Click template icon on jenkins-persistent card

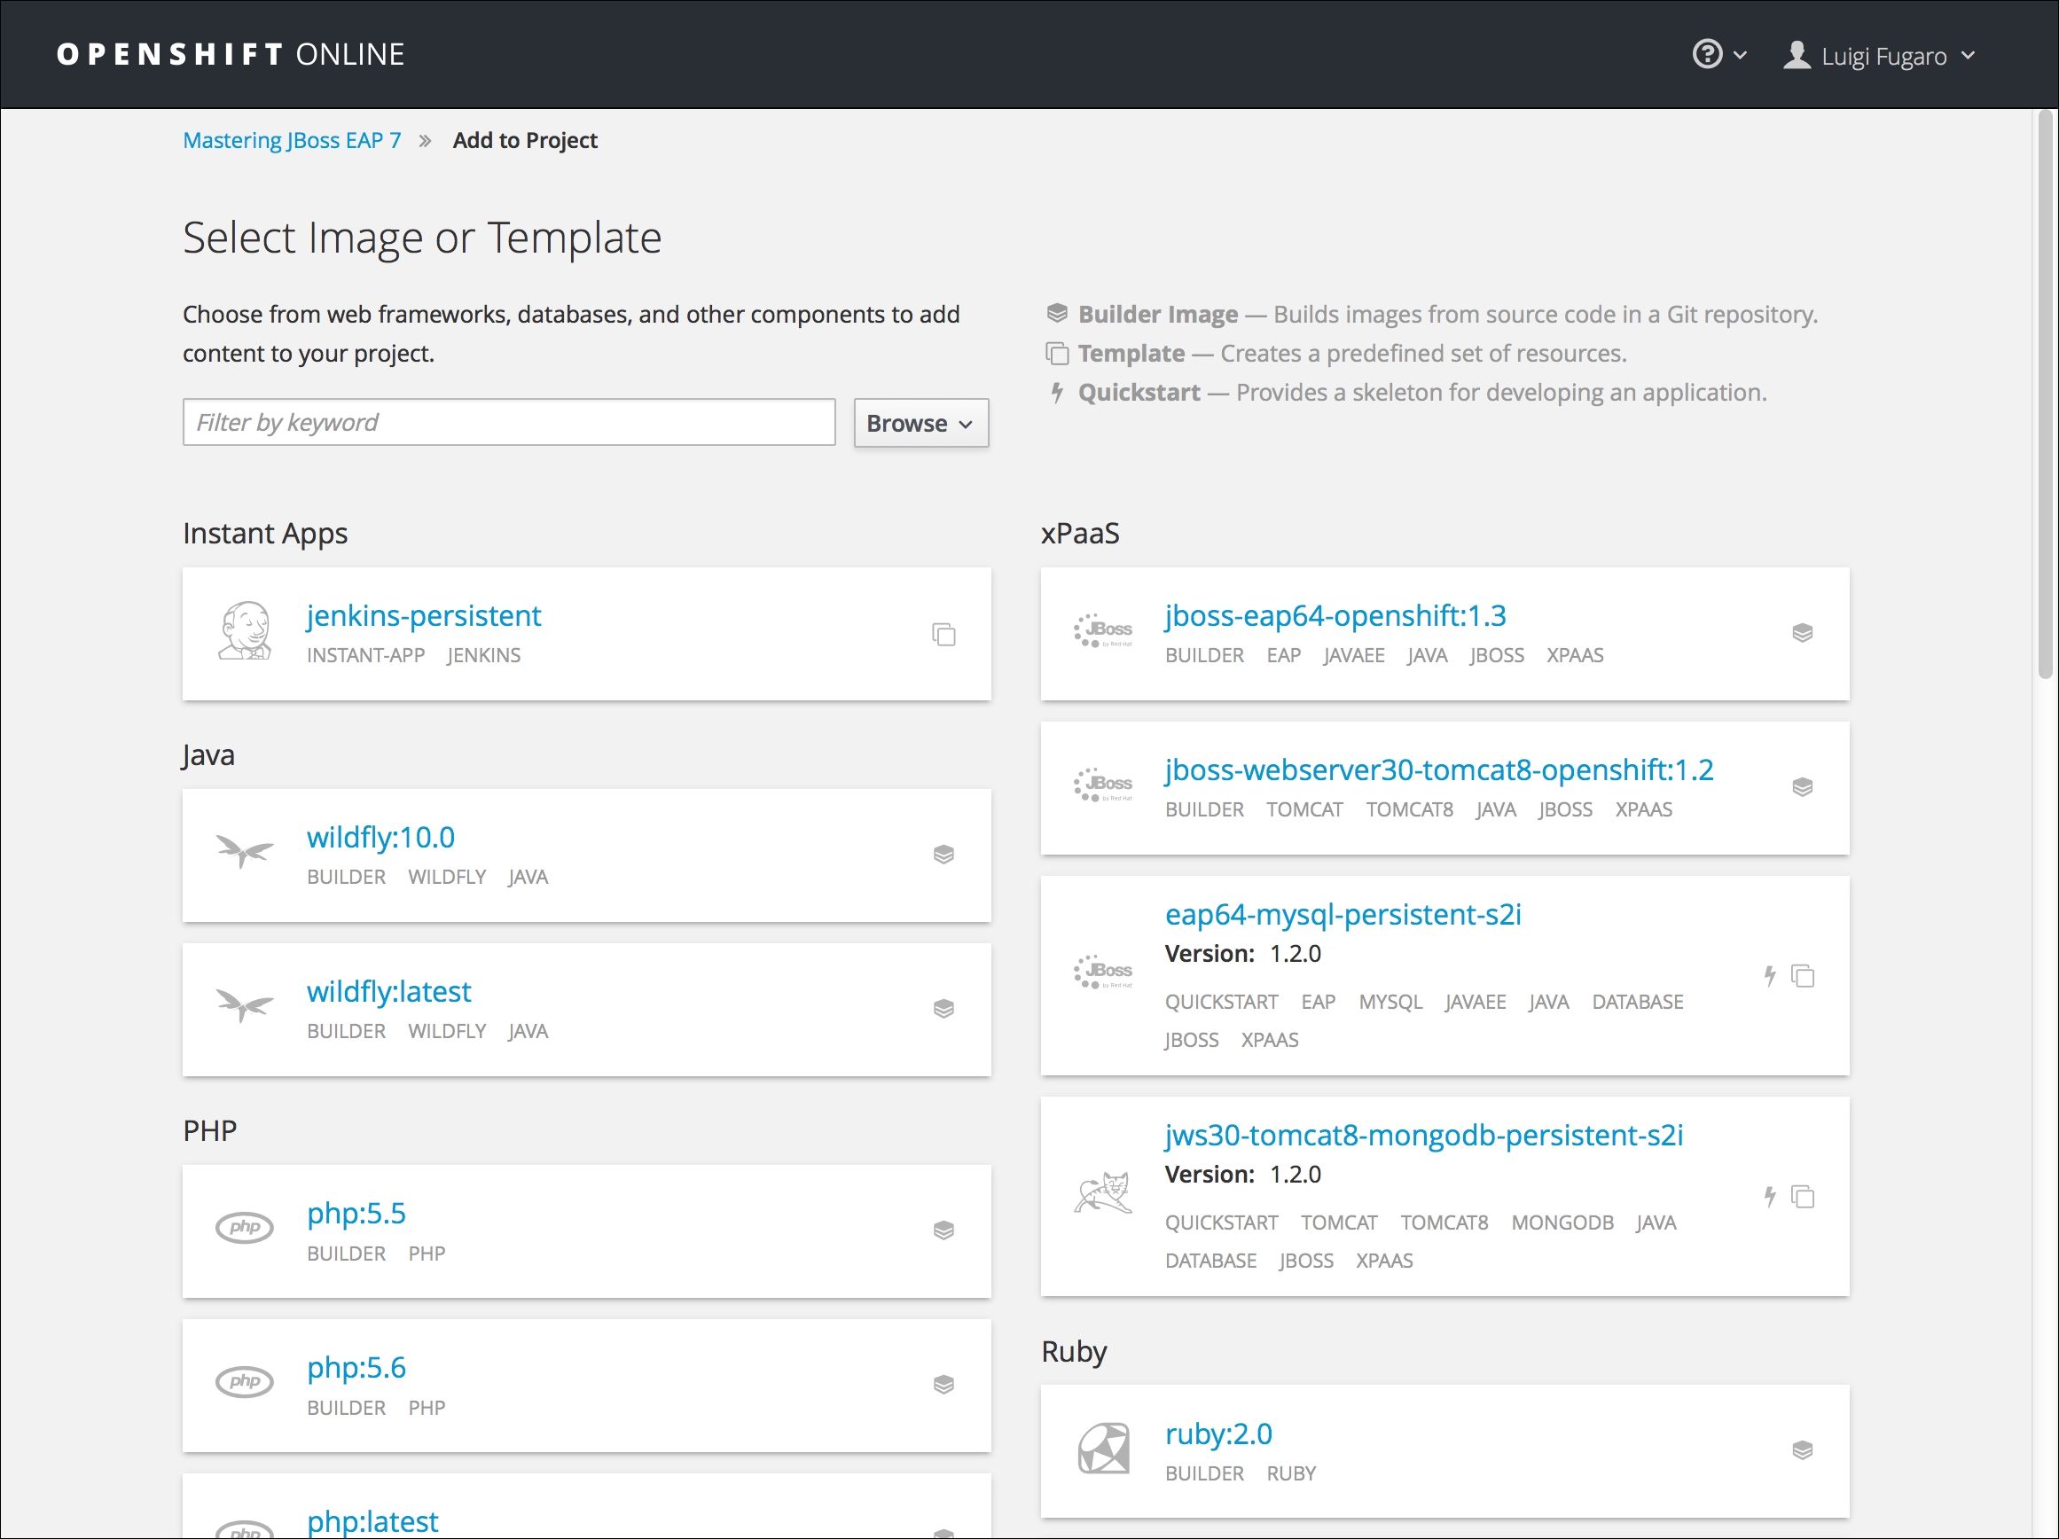click(943, 635)
